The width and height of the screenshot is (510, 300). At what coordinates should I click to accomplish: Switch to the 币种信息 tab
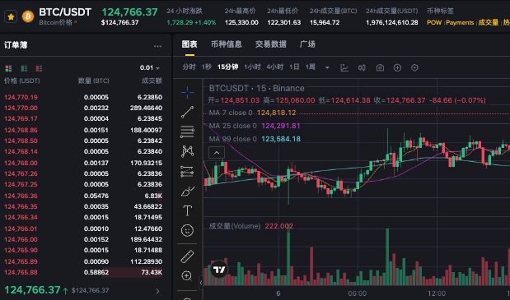(x=226, y=44)
